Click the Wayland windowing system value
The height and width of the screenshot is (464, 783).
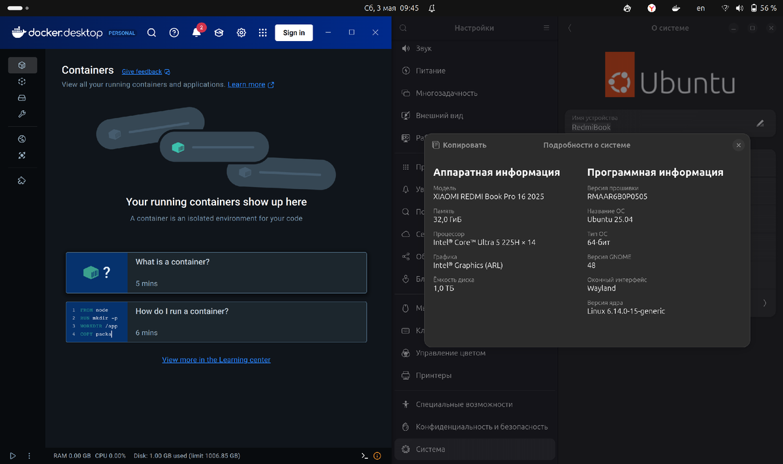click(x=602, y=288)
